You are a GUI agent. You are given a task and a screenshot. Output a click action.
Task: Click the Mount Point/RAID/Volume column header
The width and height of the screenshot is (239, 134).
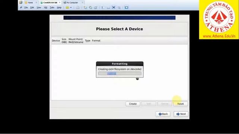point(76,41)
